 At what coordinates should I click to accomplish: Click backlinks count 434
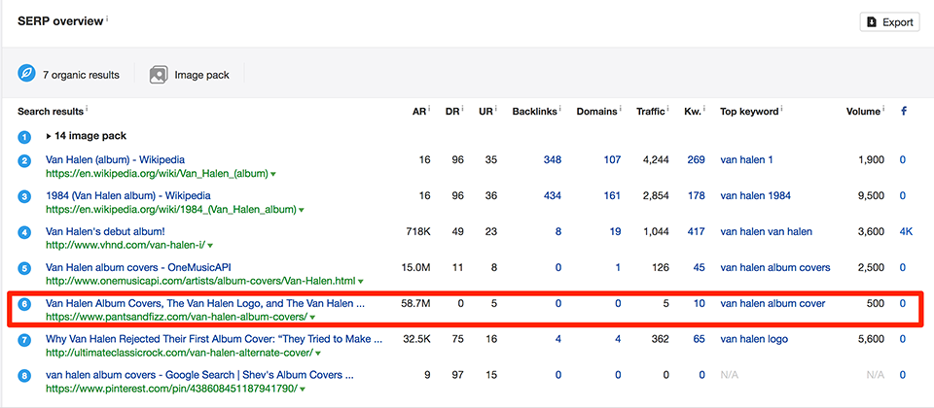[x=553, y=195]
